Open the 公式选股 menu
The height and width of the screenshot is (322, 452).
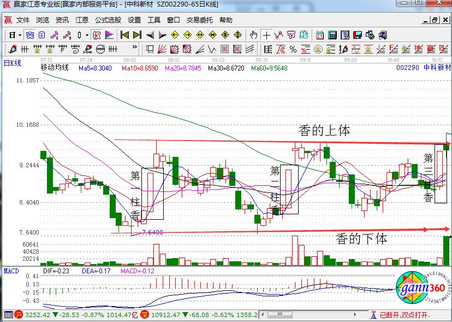108,20
